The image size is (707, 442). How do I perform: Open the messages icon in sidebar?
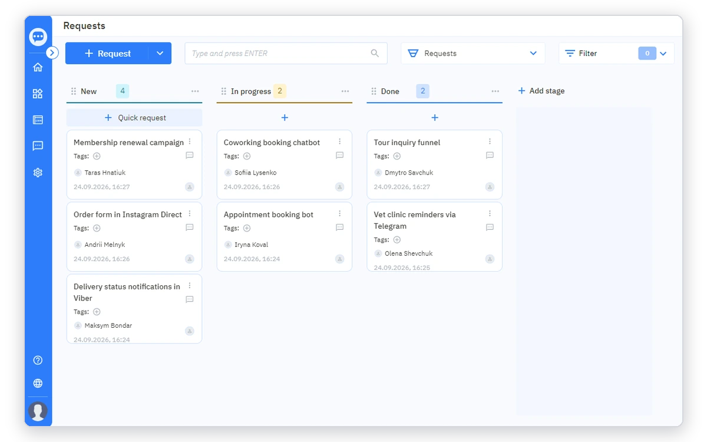[x=38, y=146]
